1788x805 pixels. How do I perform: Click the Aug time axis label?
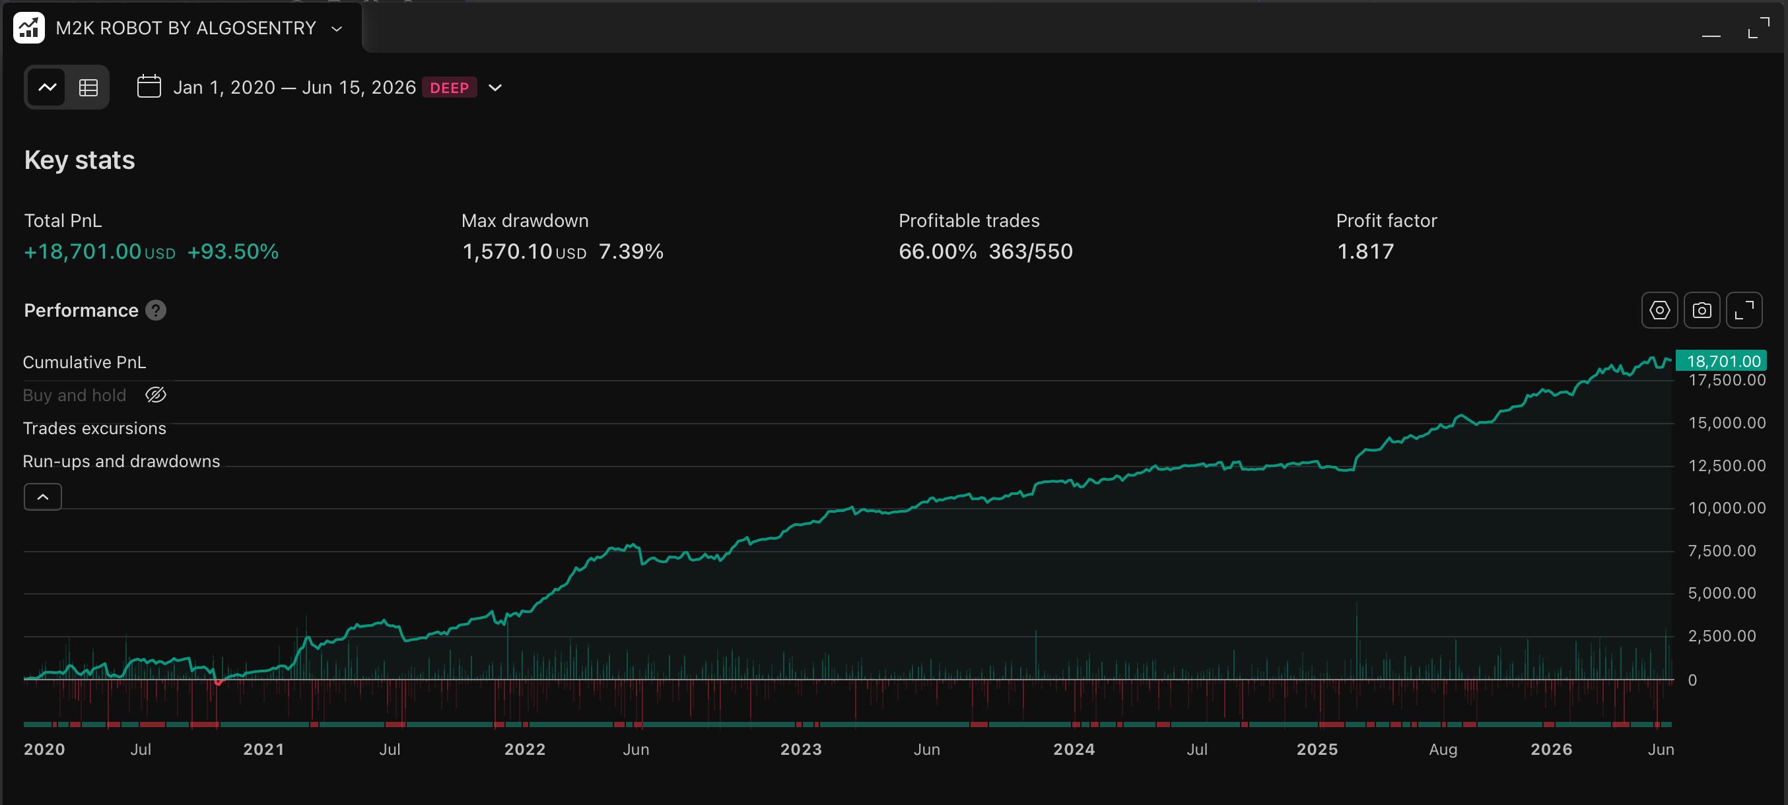1443,750
